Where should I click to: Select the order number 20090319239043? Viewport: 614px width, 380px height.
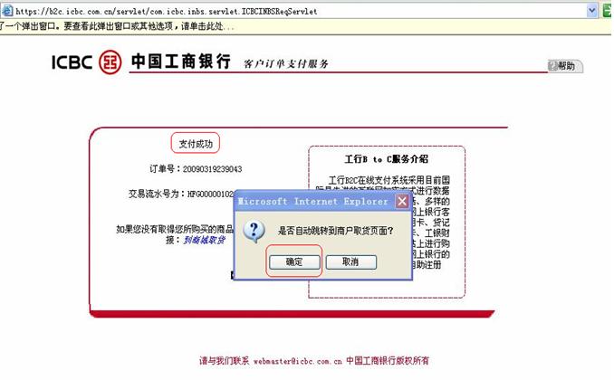(212, 169)
